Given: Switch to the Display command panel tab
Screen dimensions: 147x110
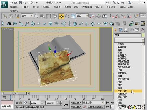Looking at the screenshot, I should 137,30.
